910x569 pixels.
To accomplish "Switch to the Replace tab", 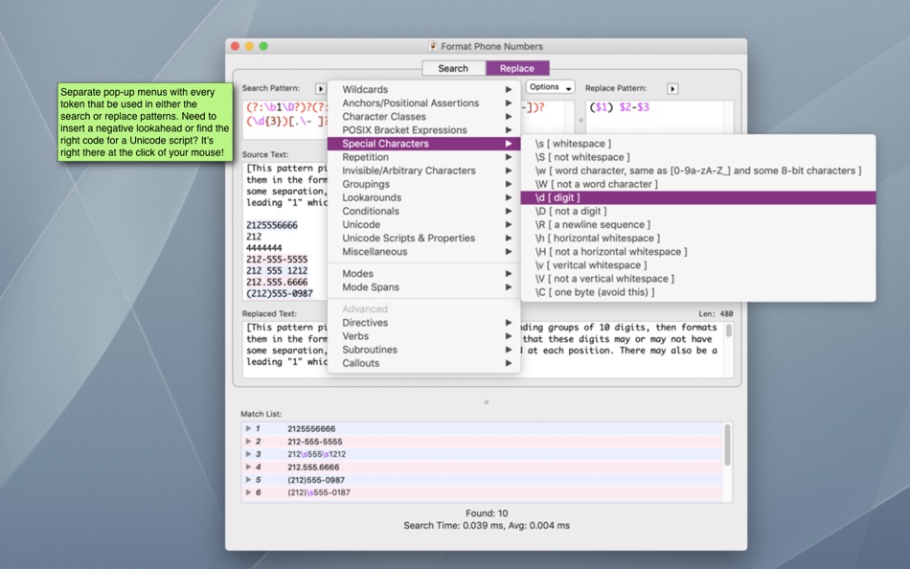I will tap(517, 68).
